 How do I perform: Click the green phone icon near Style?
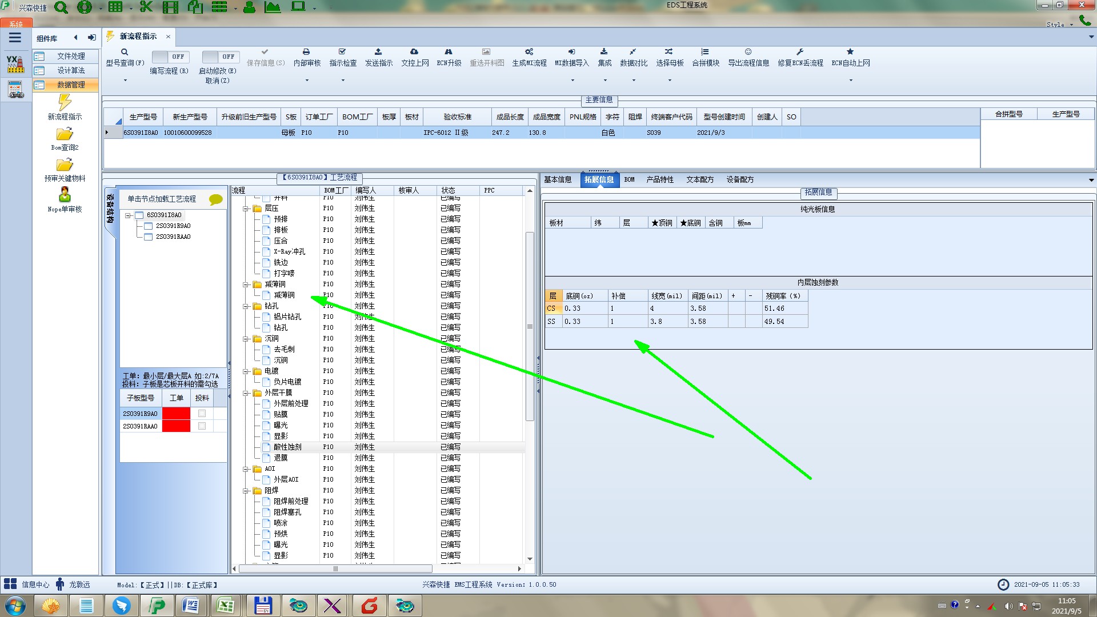tap(1084, 21)
